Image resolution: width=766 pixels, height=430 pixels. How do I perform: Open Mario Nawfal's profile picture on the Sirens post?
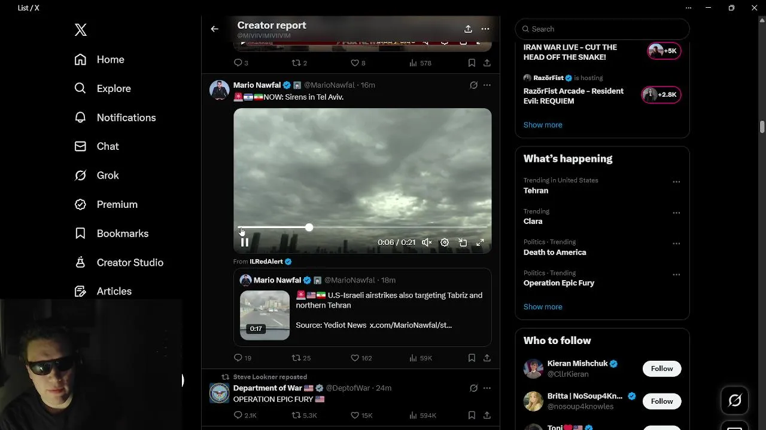coord(219,90)
